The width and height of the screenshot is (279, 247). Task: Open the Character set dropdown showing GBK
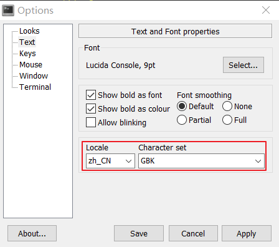coord(201,161)
